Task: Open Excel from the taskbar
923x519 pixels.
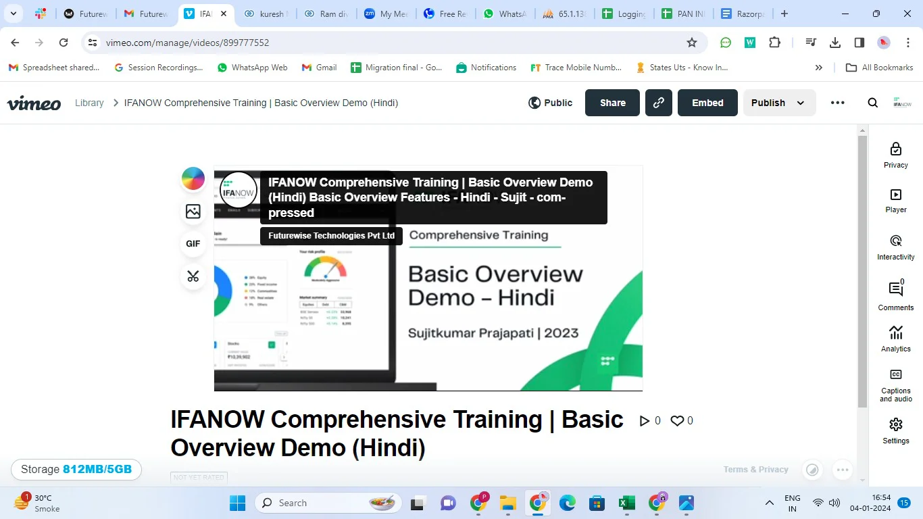Action: [626, 503]
